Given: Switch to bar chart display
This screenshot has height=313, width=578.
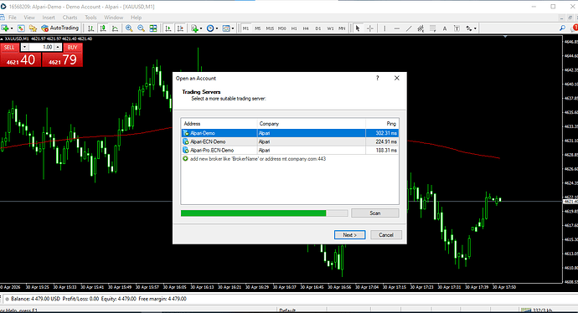Looking at the screenshot, I should click(x=90, y=28).
